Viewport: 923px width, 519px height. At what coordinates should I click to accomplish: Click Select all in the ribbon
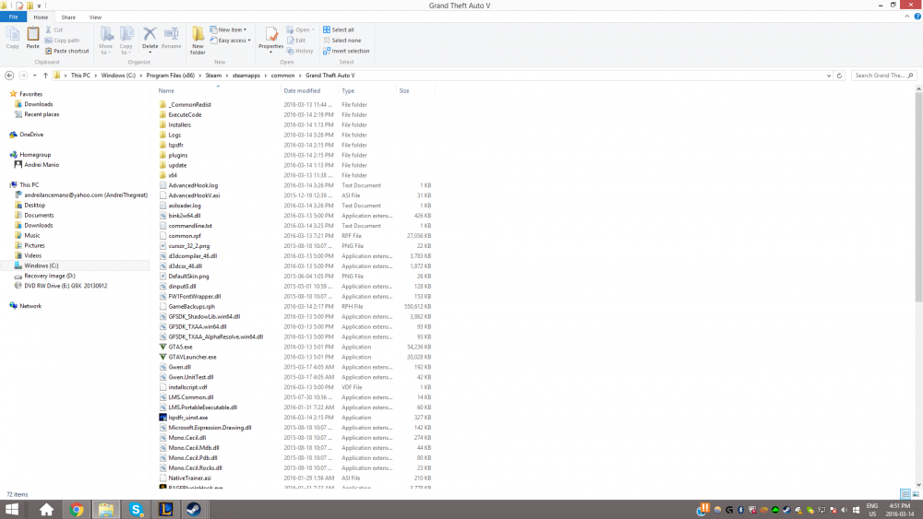tap(339, 29)
